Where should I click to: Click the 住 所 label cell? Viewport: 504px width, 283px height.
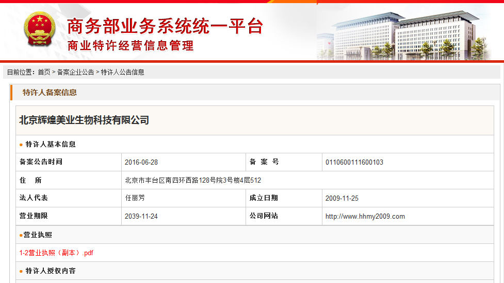(x=69, y=180)
